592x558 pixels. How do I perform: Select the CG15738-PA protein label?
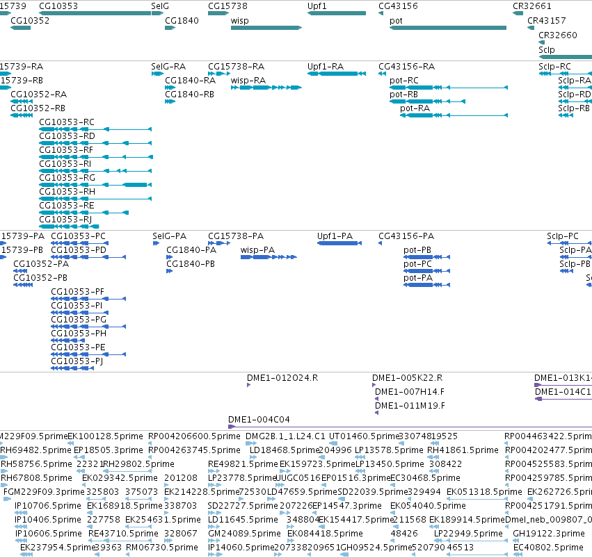236,236
